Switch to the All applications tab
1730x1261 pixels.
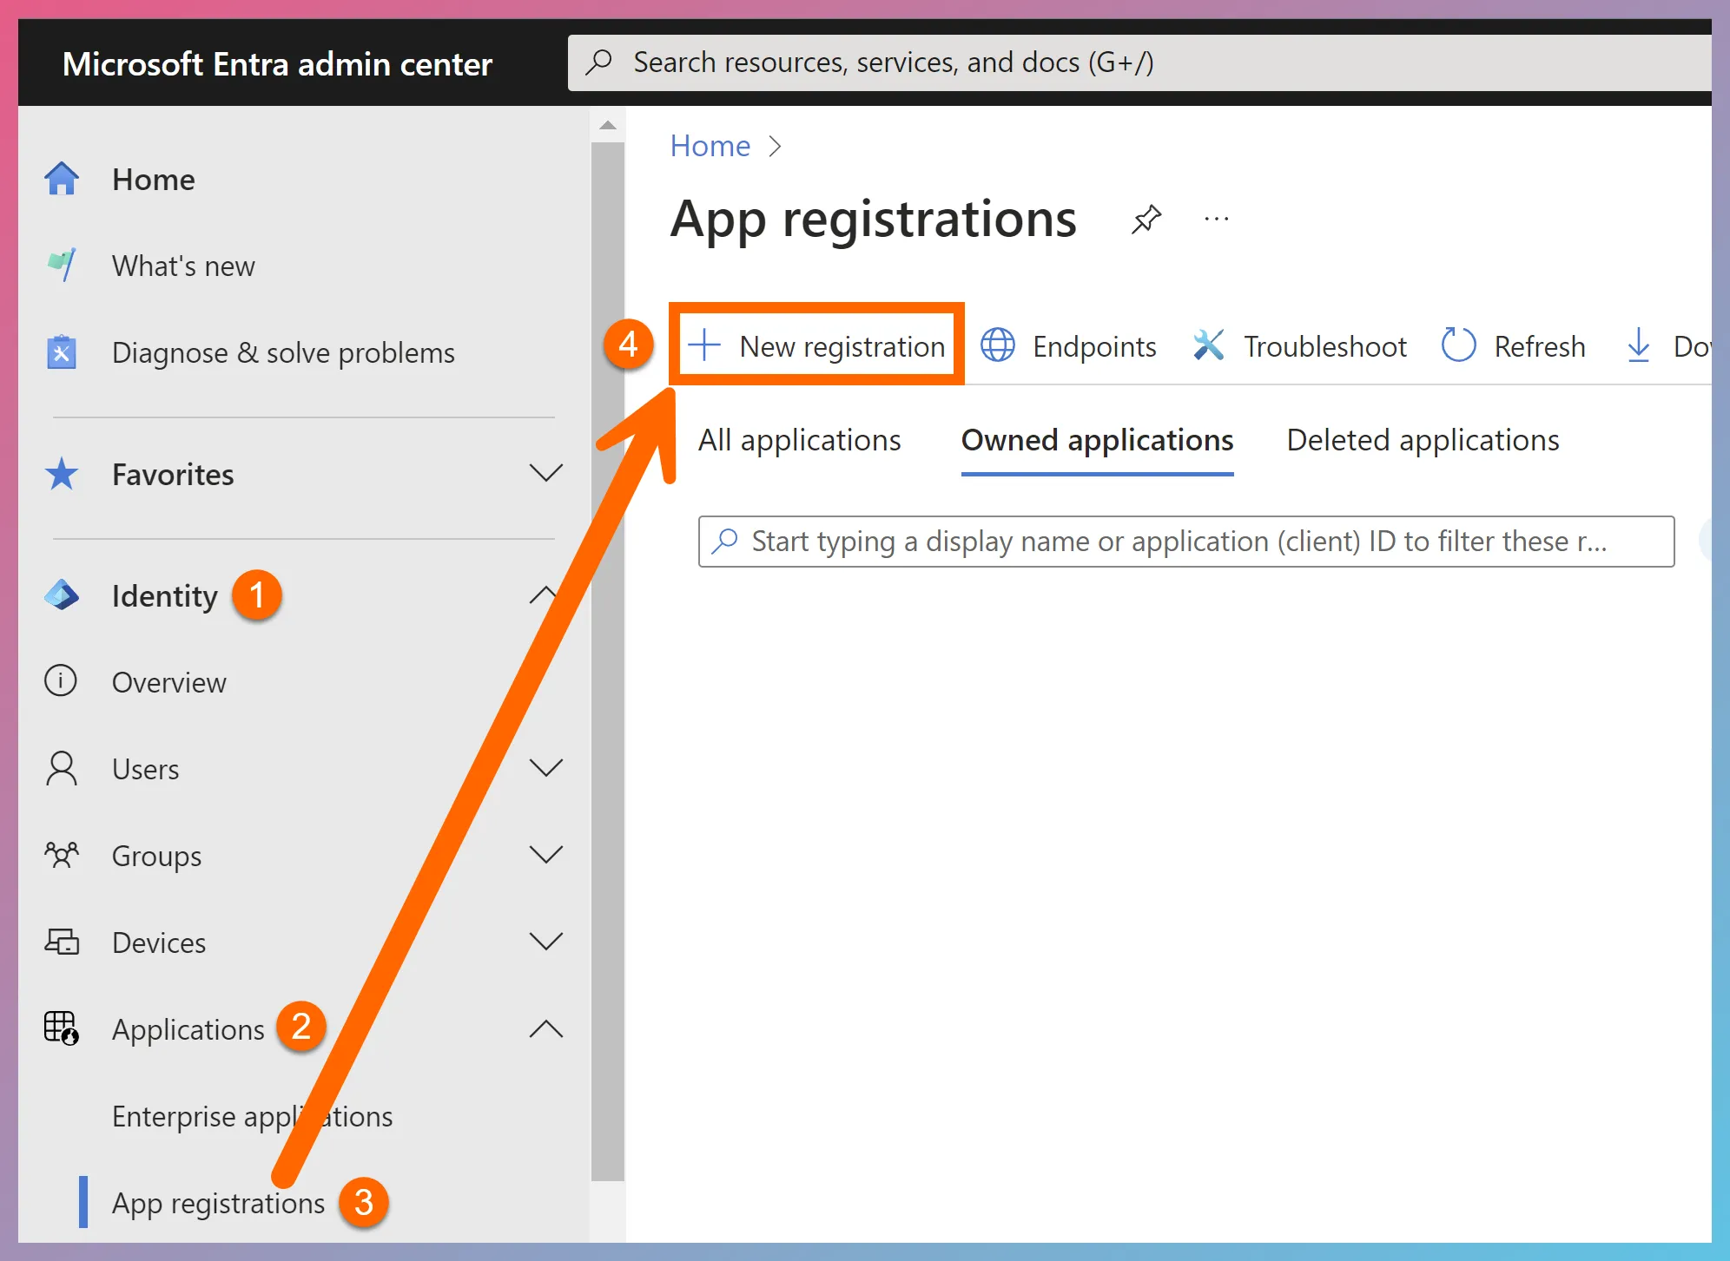click(799, 440)
